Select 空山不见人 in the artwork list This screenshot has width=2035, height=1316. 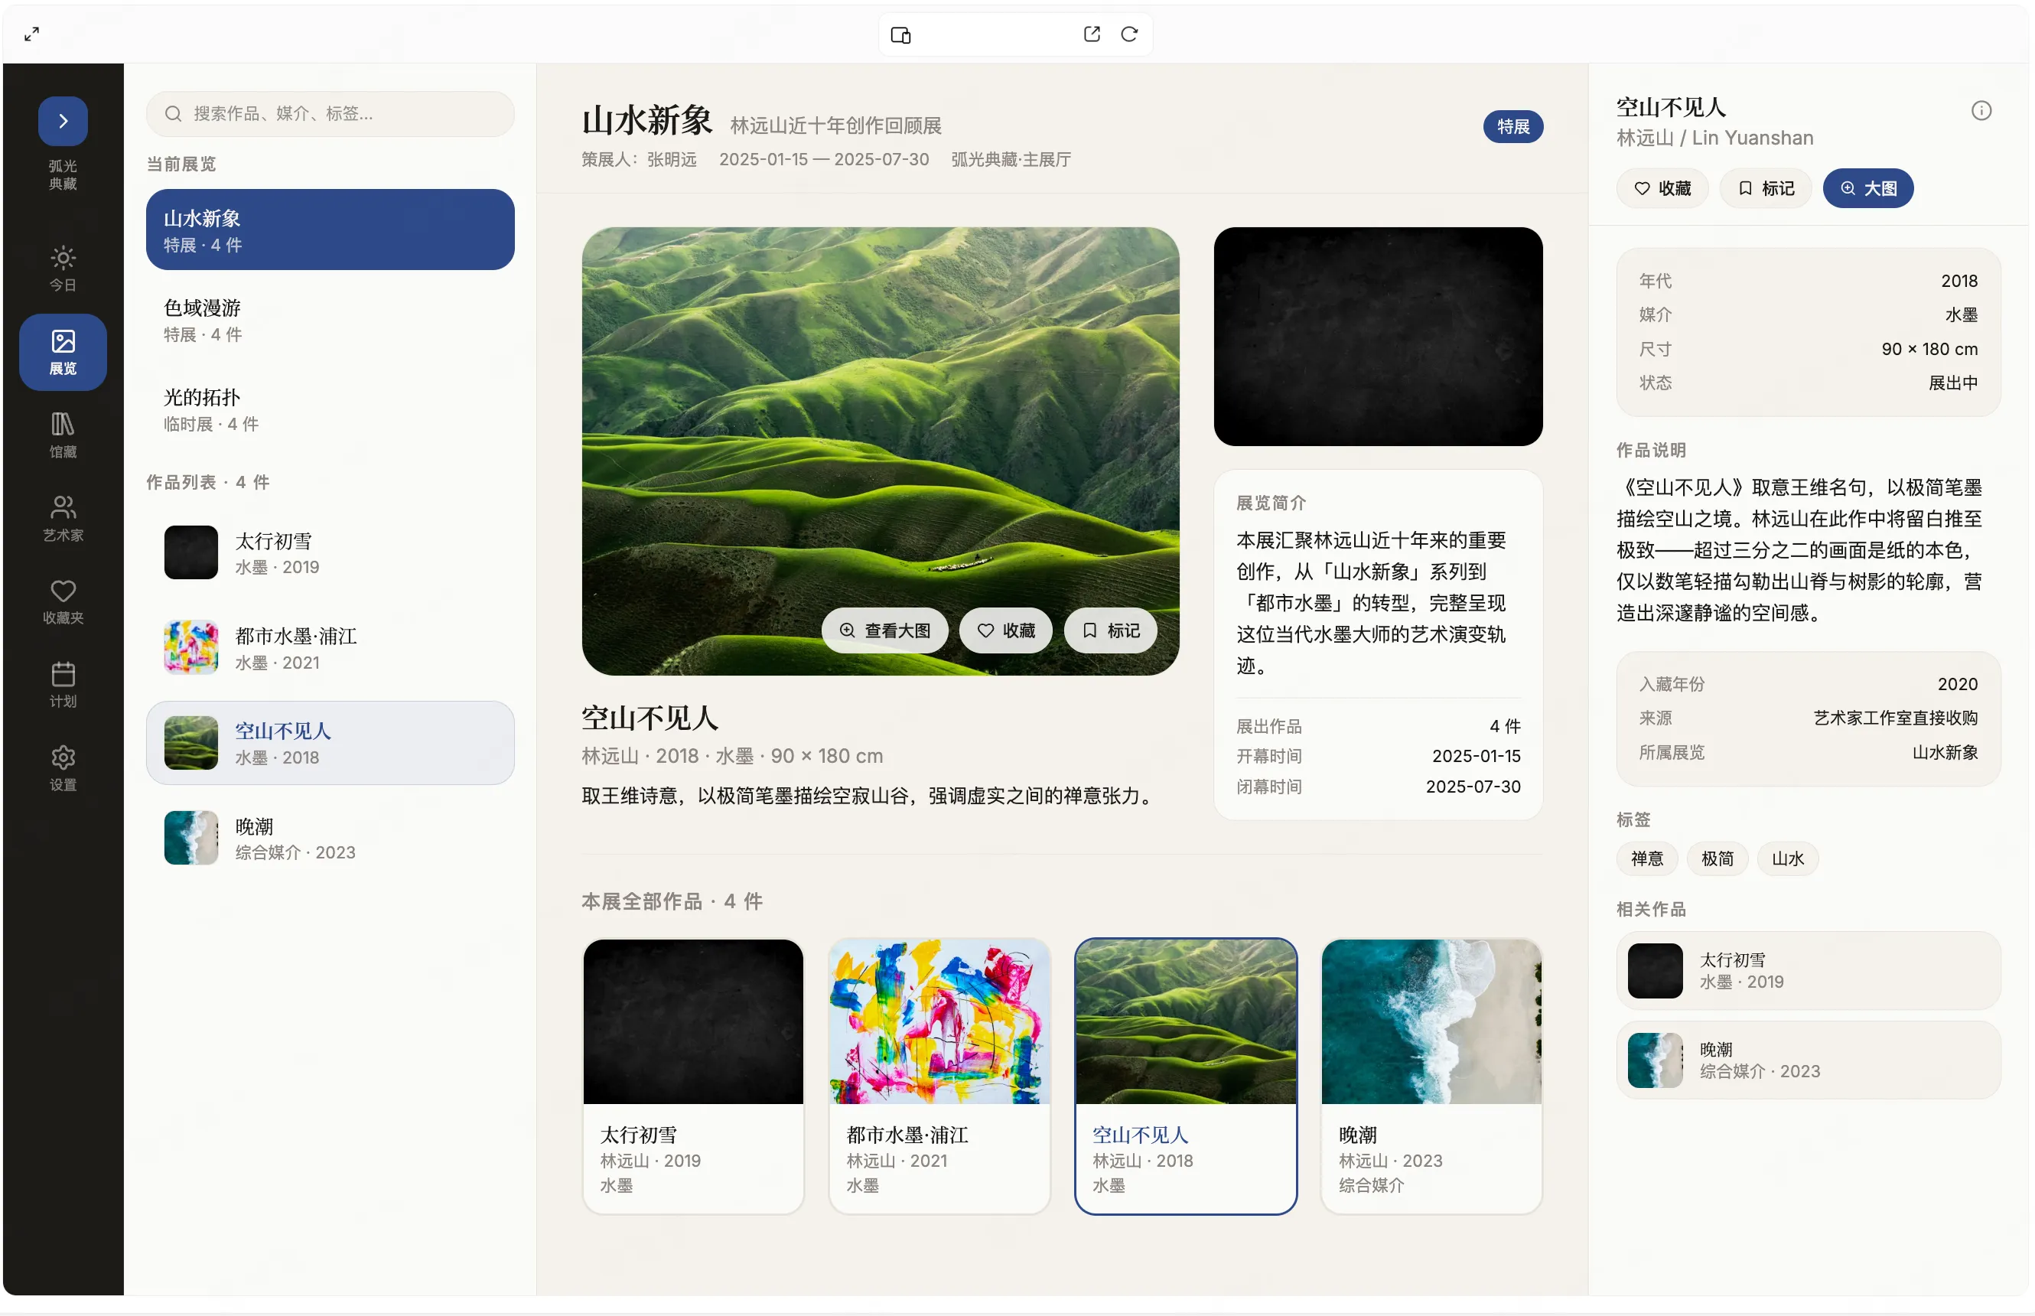click(330, 743)
